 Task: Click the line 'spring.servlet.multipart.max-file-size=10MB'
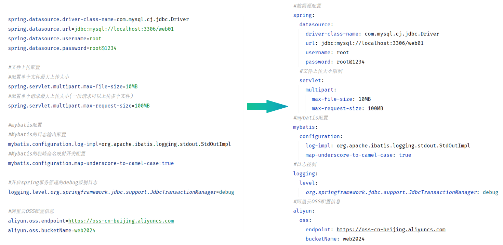73,86
